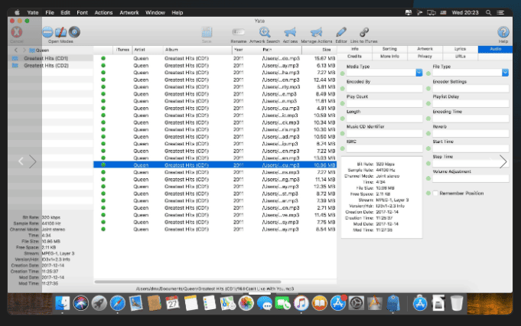
Task: Switch to the Lyrics tab
Action: pyautogui.click(x=461, y=49)
